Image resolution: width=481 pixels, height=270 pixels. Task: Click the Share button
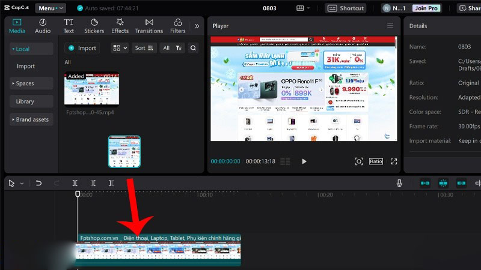click(x=470, y=8)
